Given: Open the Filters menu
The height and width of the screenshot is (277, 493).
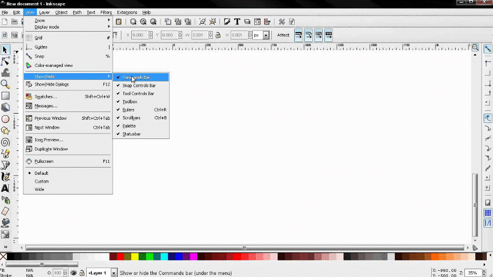Looking at the screenshot, I should coord(106,12).
